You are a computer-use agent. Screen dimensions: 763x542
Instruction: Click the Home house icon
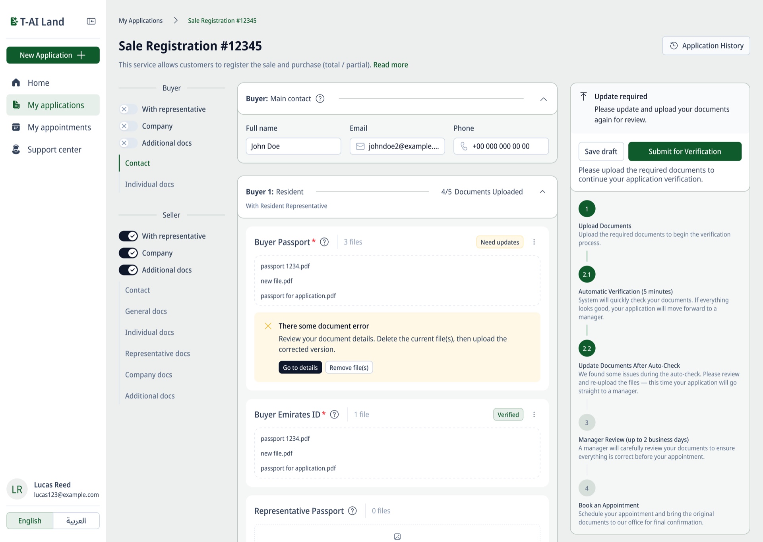tap(16, 83)
